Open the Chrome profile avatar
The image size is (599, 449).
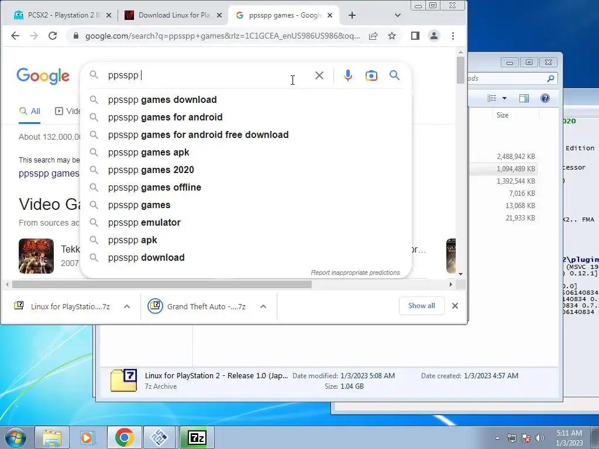(434, 36)
